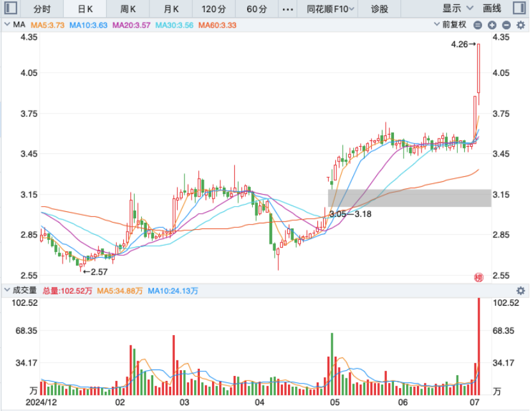Toggle the left sidebar panel icon
This screenshot has width=530, height=411.
(11, 8)
